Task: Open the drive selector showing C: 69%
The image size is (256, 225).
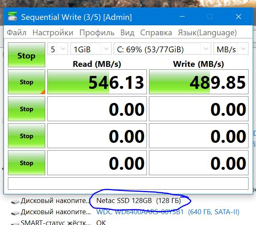Action: coord(162,49)
